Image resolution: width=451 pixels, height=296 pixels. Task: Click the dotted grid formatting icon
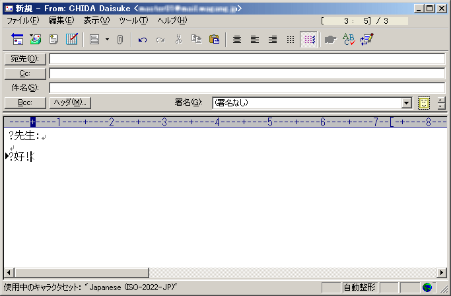point(291,40)
